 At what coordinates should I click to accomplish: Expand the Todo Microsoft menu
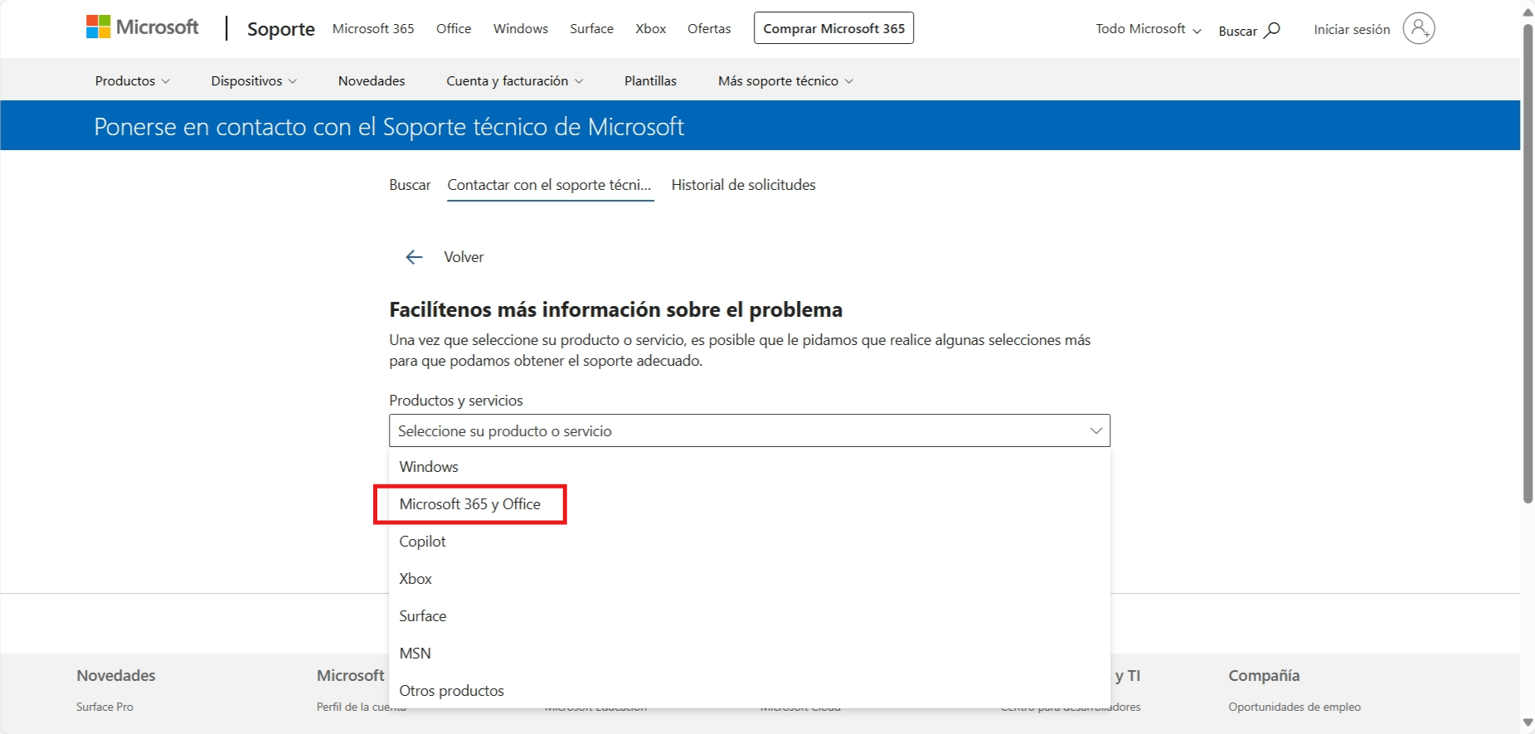1149,29
